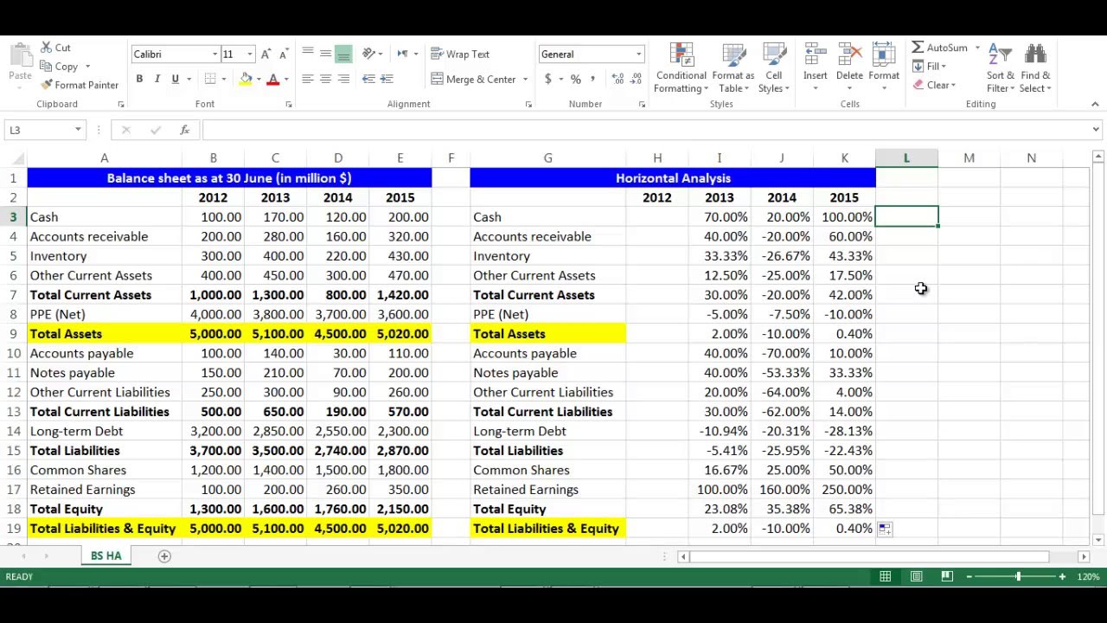Apply the Borders icon in the Font group
The height and width of the screenshot is (623, 1107).
pos(210,79)
